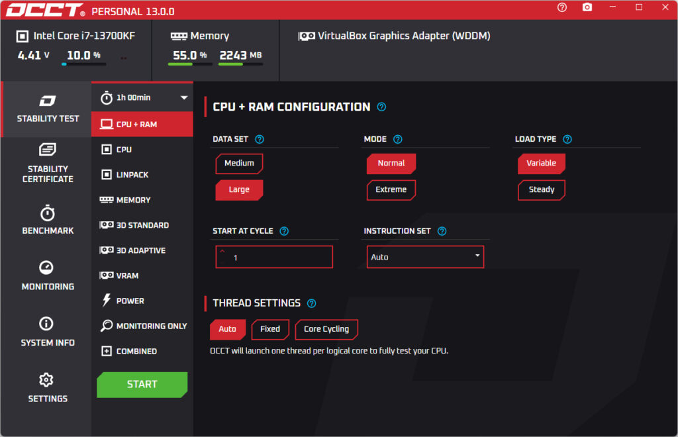Open the Stability Certificate section
Image resolution: width=678 pixels, height=437 pixels.
click(x=48, y=164)
